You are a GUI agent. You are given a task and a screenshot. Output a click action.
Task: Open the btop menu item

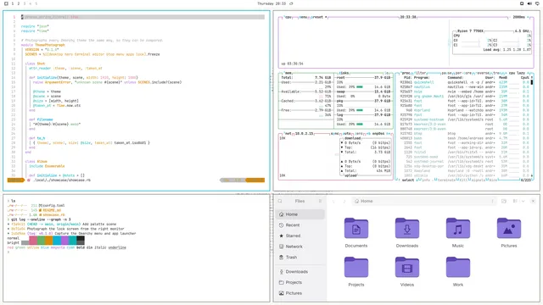(303, 17)
